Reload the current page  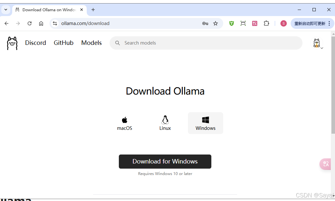pyautogui.click(x=30, y=23)
